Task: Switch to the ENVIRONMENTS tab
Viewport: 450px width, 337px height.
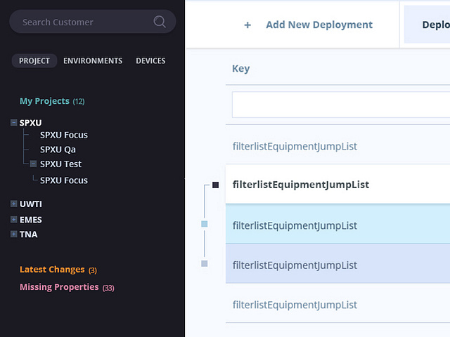Action: point(93,61)
